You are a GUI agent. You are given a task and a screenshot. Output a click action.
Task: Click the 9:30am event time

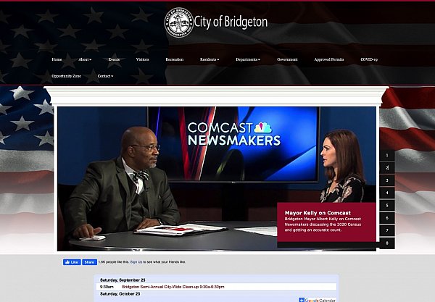click(107, 287)
